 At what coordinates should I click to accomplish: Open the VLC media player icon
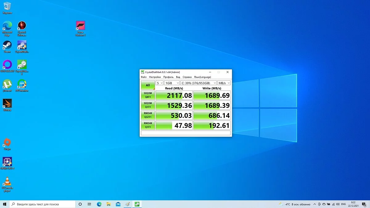pyautogui.click(x=7, y=182)
